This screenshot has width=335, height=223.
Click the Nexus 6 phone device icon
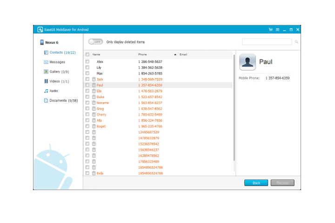click(42, 42)
